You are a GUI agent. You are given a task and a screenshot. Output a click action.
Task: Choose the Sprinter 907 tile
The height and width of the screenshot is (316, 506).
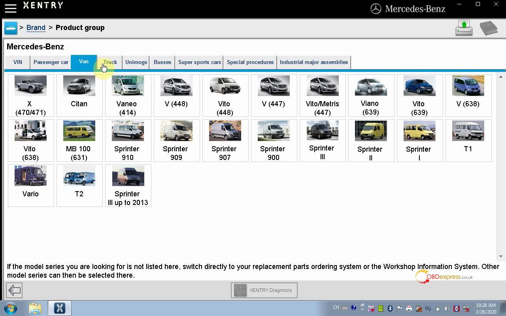(x=225, y=141)
